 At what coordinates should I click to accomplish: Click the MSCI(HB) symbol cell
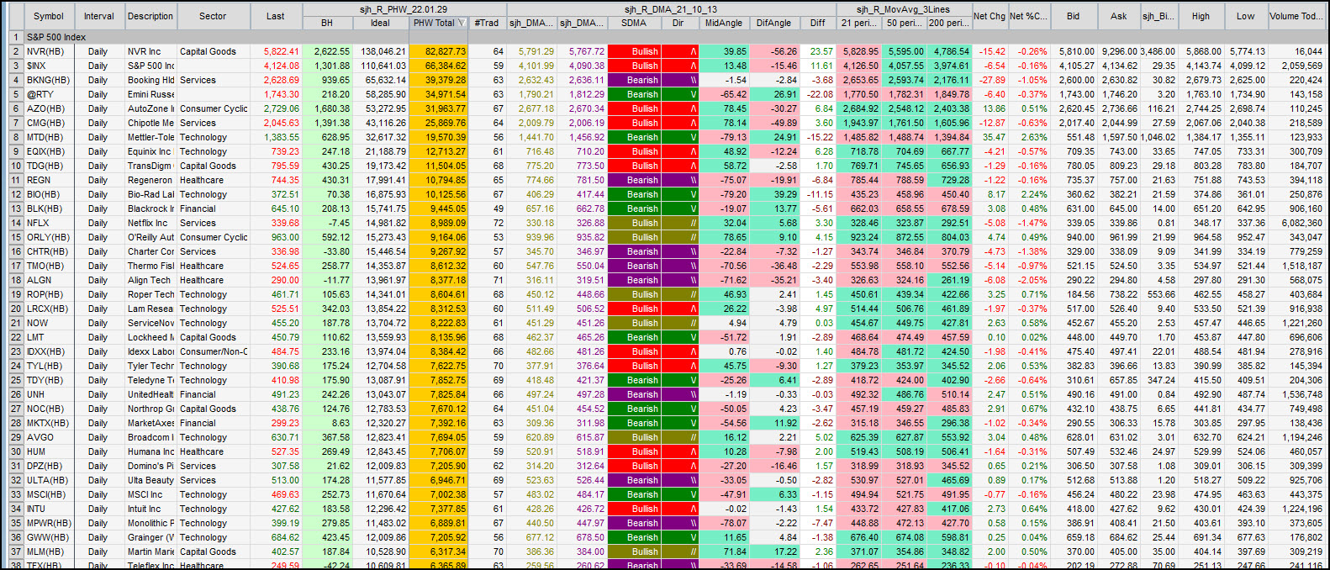point(49,494)
